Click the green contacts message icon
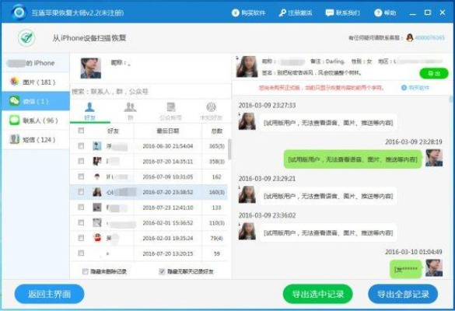 pyautogui.click(x=14, y=120)
